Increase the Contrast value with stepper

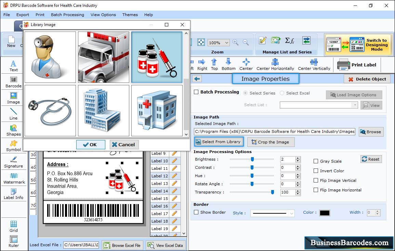[x=298, y=166]
